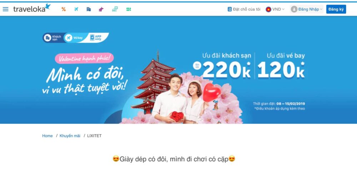Select the airplane flights icon
Image resolution: width=357 pixels, height=173 pixels.
(x=76, y=9)
